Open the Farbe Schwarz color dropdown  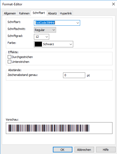53,44
